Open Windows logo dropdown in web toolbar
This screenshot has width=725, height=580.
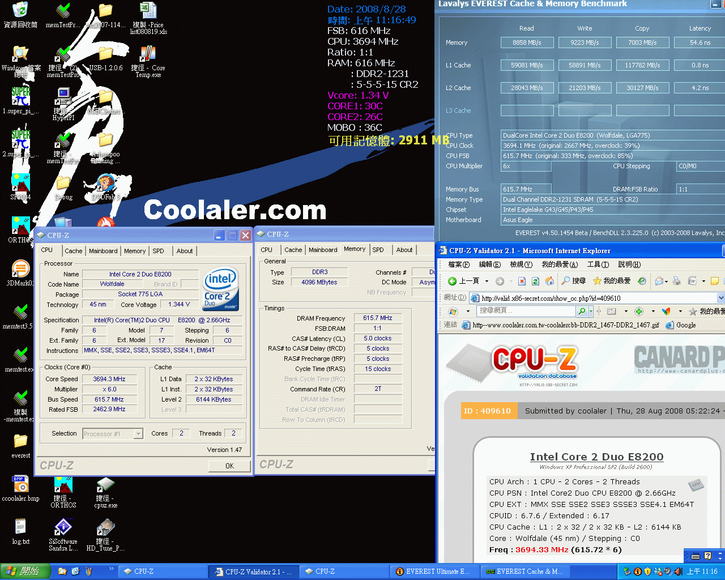click(x=468, y=311)
